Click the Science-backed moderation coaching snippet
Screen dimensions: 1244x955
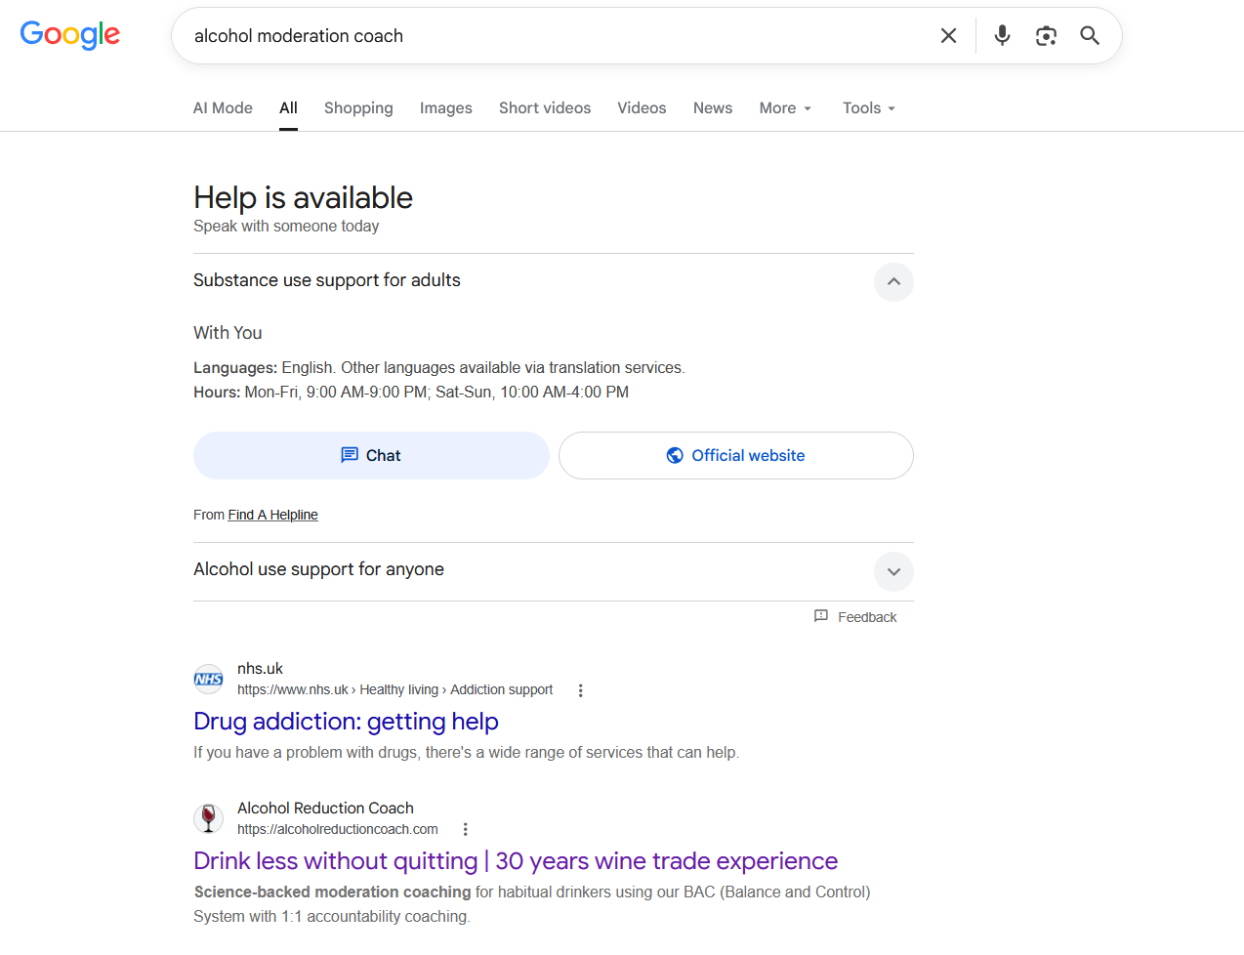click(532, 904)
